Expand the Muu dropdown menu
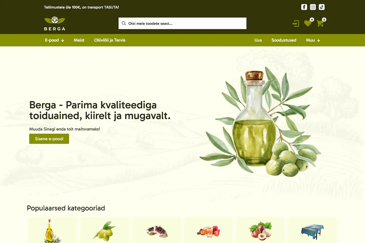The height and width of the screenshot is (243, 365). pos(313,40)
